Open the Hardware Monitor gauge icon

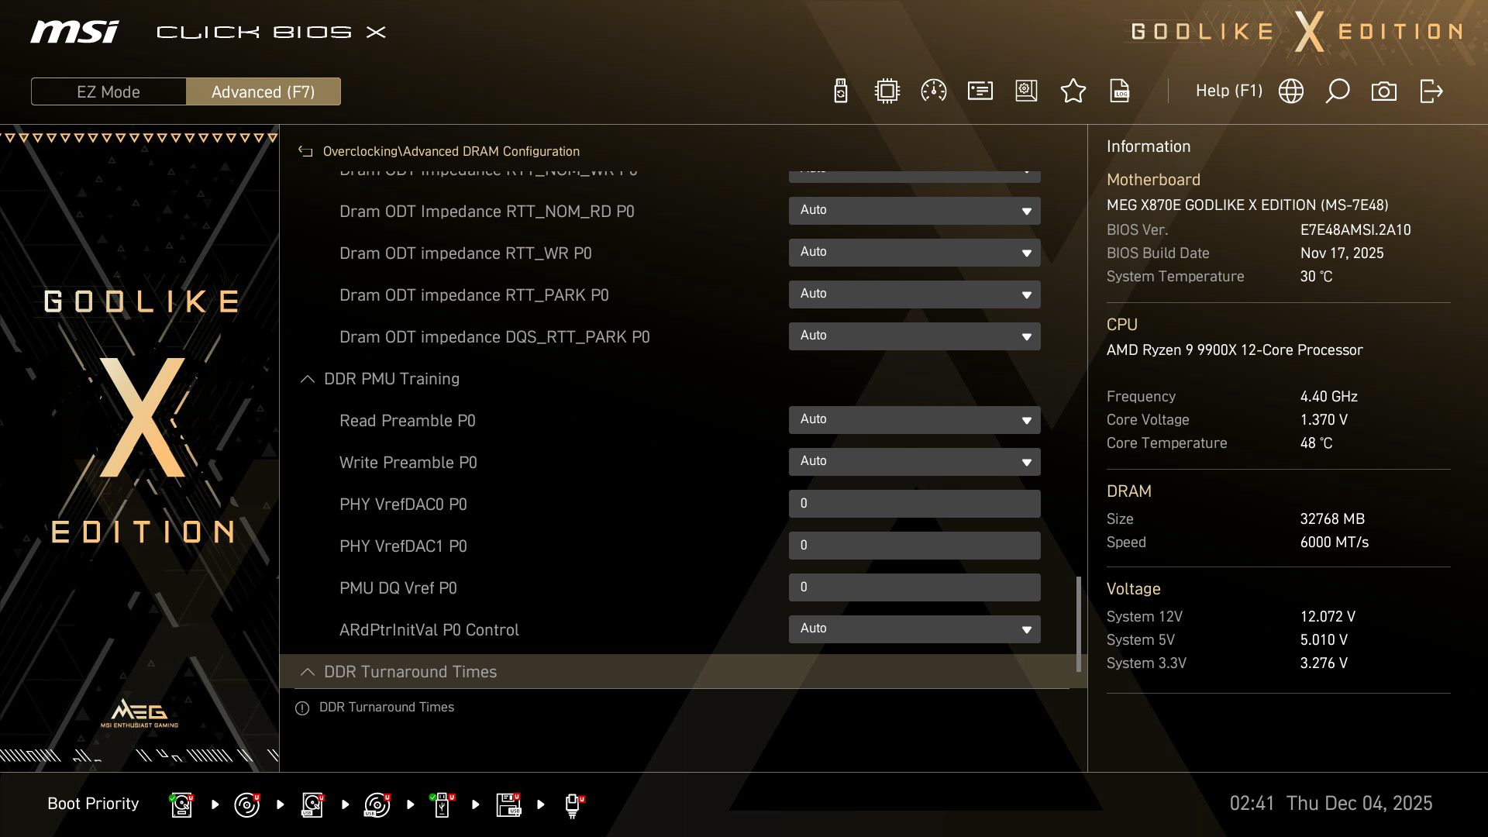click(x=933, y=91)
